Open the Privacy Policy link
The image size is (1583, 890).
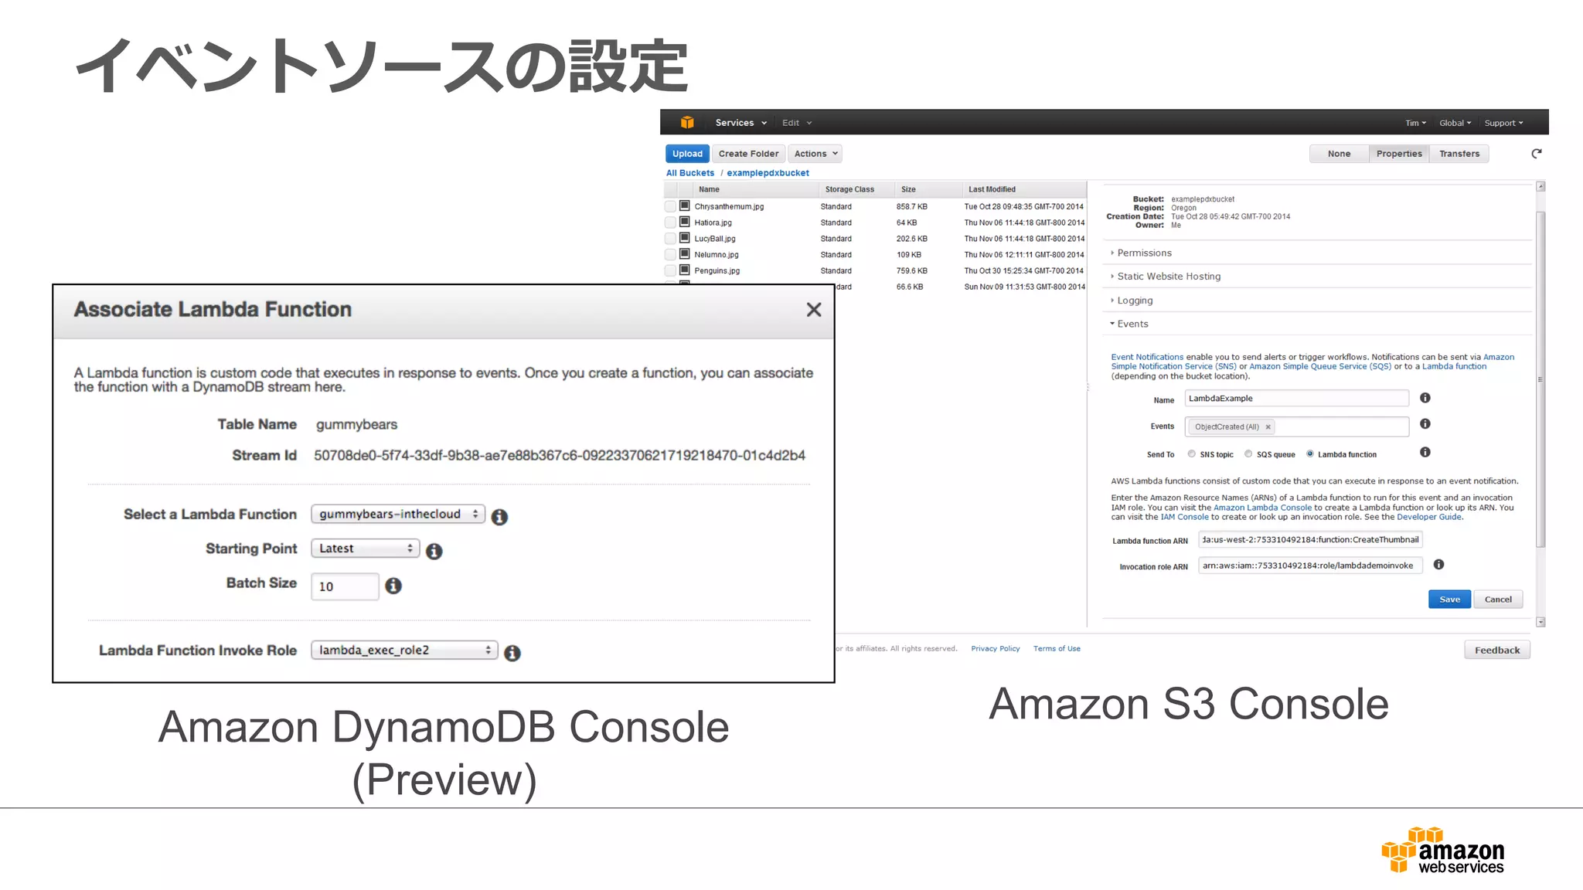(996, 649)
